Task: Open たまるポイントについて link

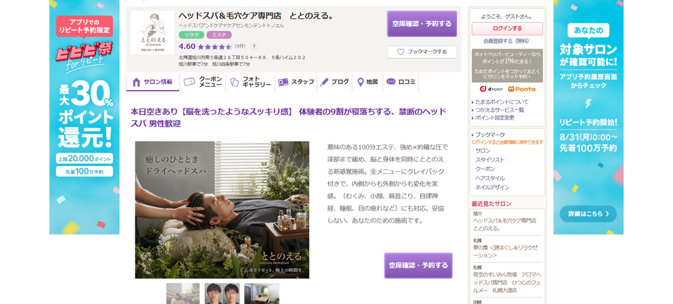Action: point(501,102)
